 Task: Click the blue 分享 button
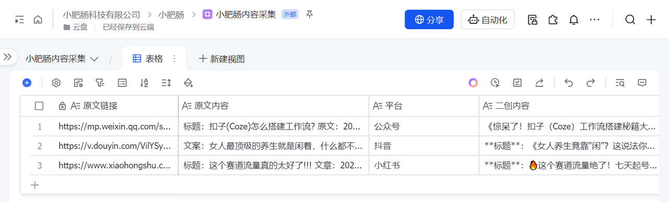[429, 20]
